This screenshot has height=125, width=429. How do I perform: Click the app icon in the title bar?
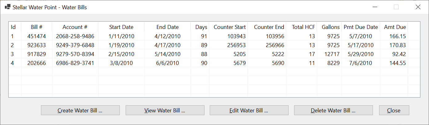point(7,7)
